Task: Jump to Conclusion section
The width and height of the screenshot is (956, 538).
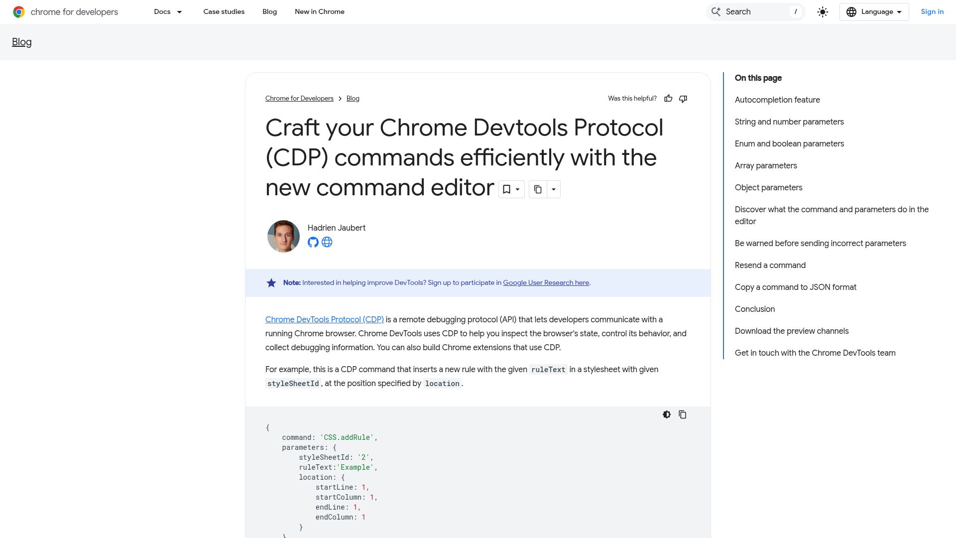Action: [755, 309]
